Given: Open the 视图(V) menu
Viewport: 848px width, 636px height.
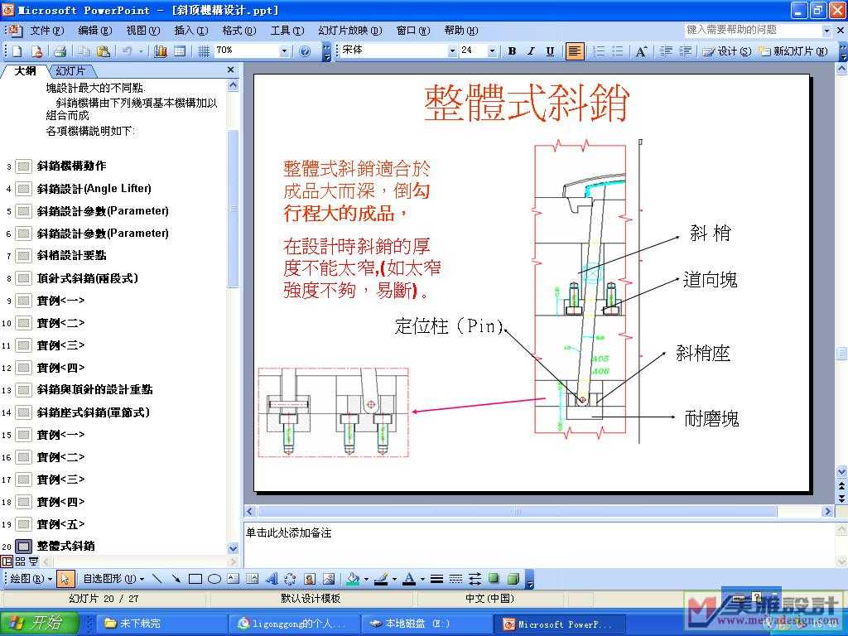Looking at the screenshot, I should [x=142, y=31].
